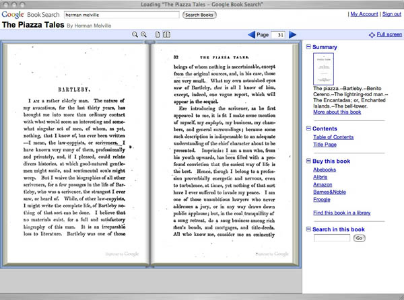The height and width of the screenshot is (300, 404).
Task: Click Find this book in a library
Action: point(342,213)
